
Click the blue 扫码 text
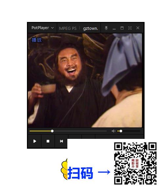(80, 173)
